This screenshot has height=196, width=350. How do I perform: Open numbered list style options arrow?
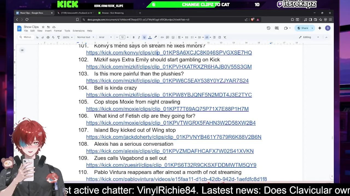[210, 37]
